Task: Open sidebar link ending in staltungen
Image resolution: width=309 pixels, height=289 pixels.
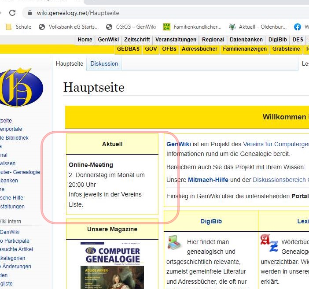Action: (12, 207)
